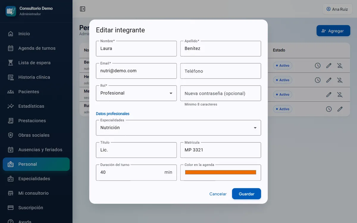Go to Ausencias y feriados
This screenshot has width=357, height=223.
pos(36,150)
